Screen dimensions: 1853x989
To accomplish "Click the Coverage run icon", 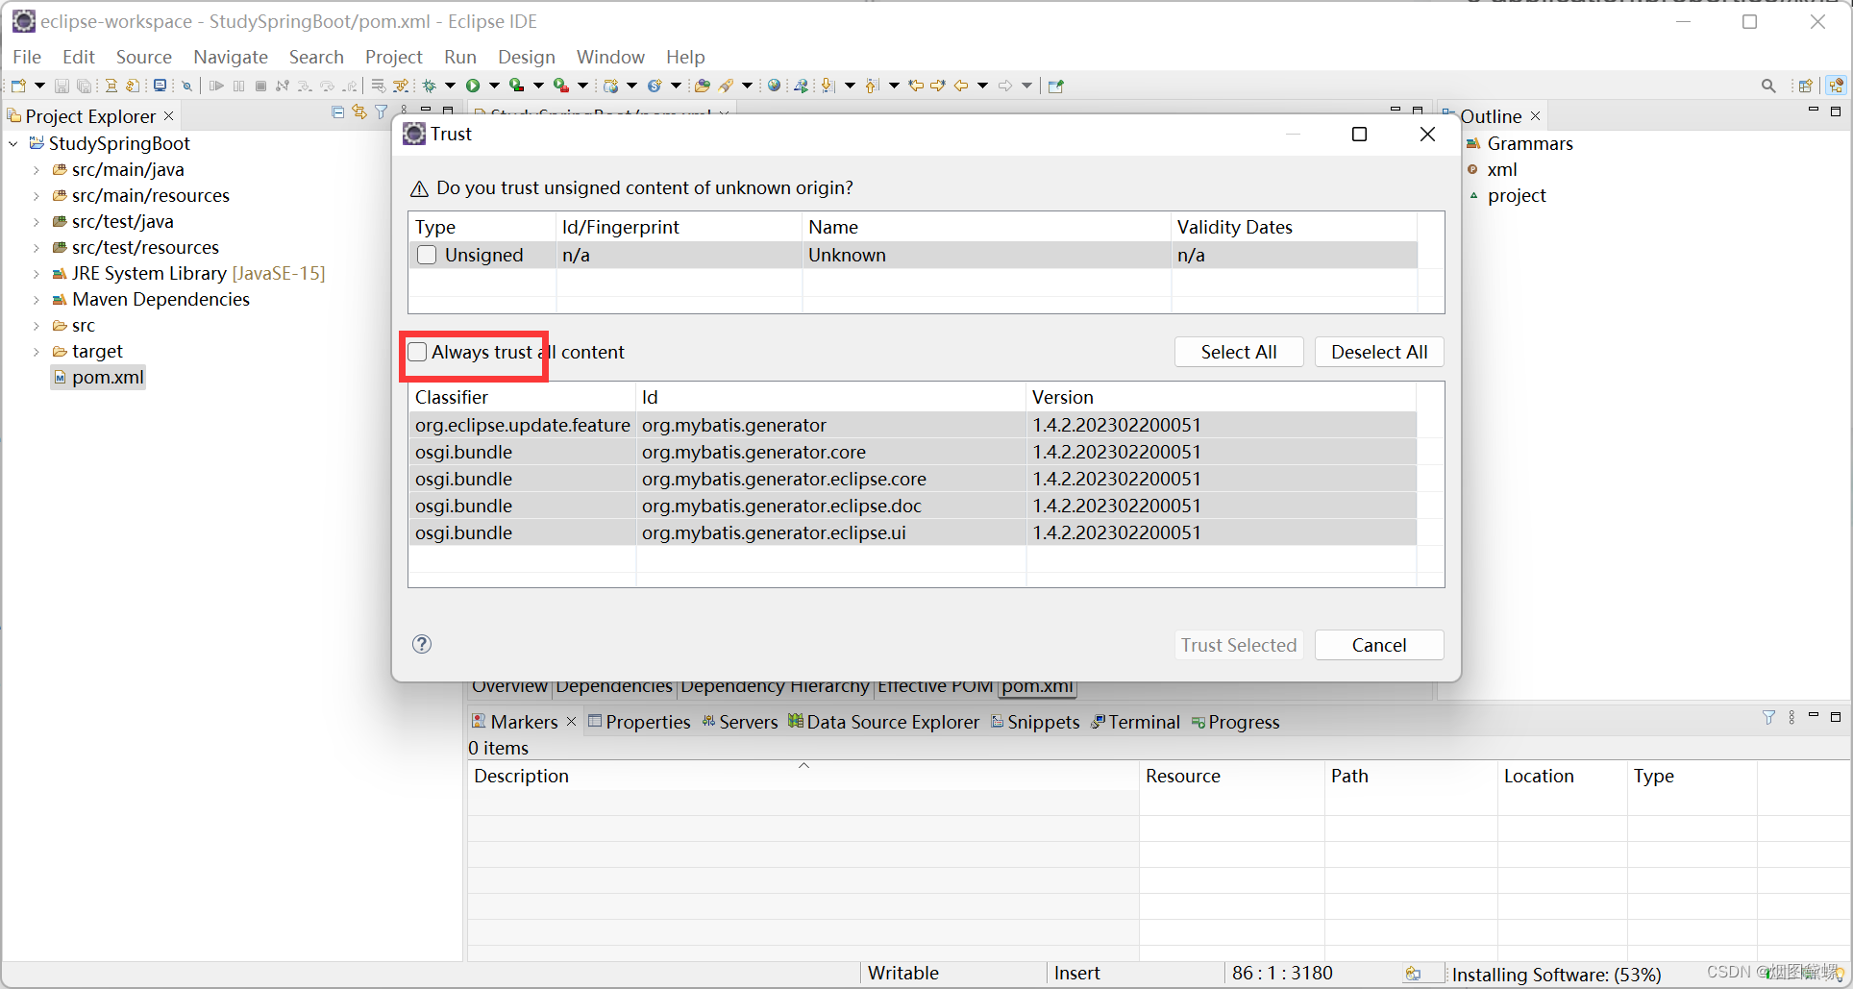I will point(517,86).
